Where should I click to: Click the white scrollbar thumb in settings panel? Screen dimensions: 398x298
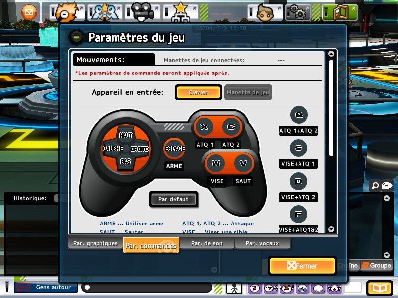(331, 108)
